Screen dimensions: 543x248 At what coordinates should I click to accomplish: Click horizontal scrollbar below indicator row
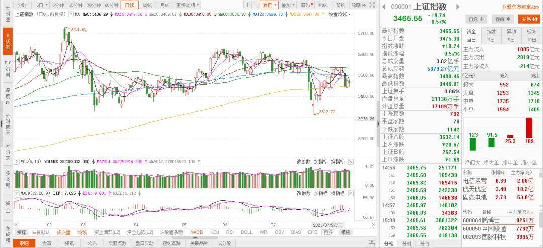(x=194, y=237)
